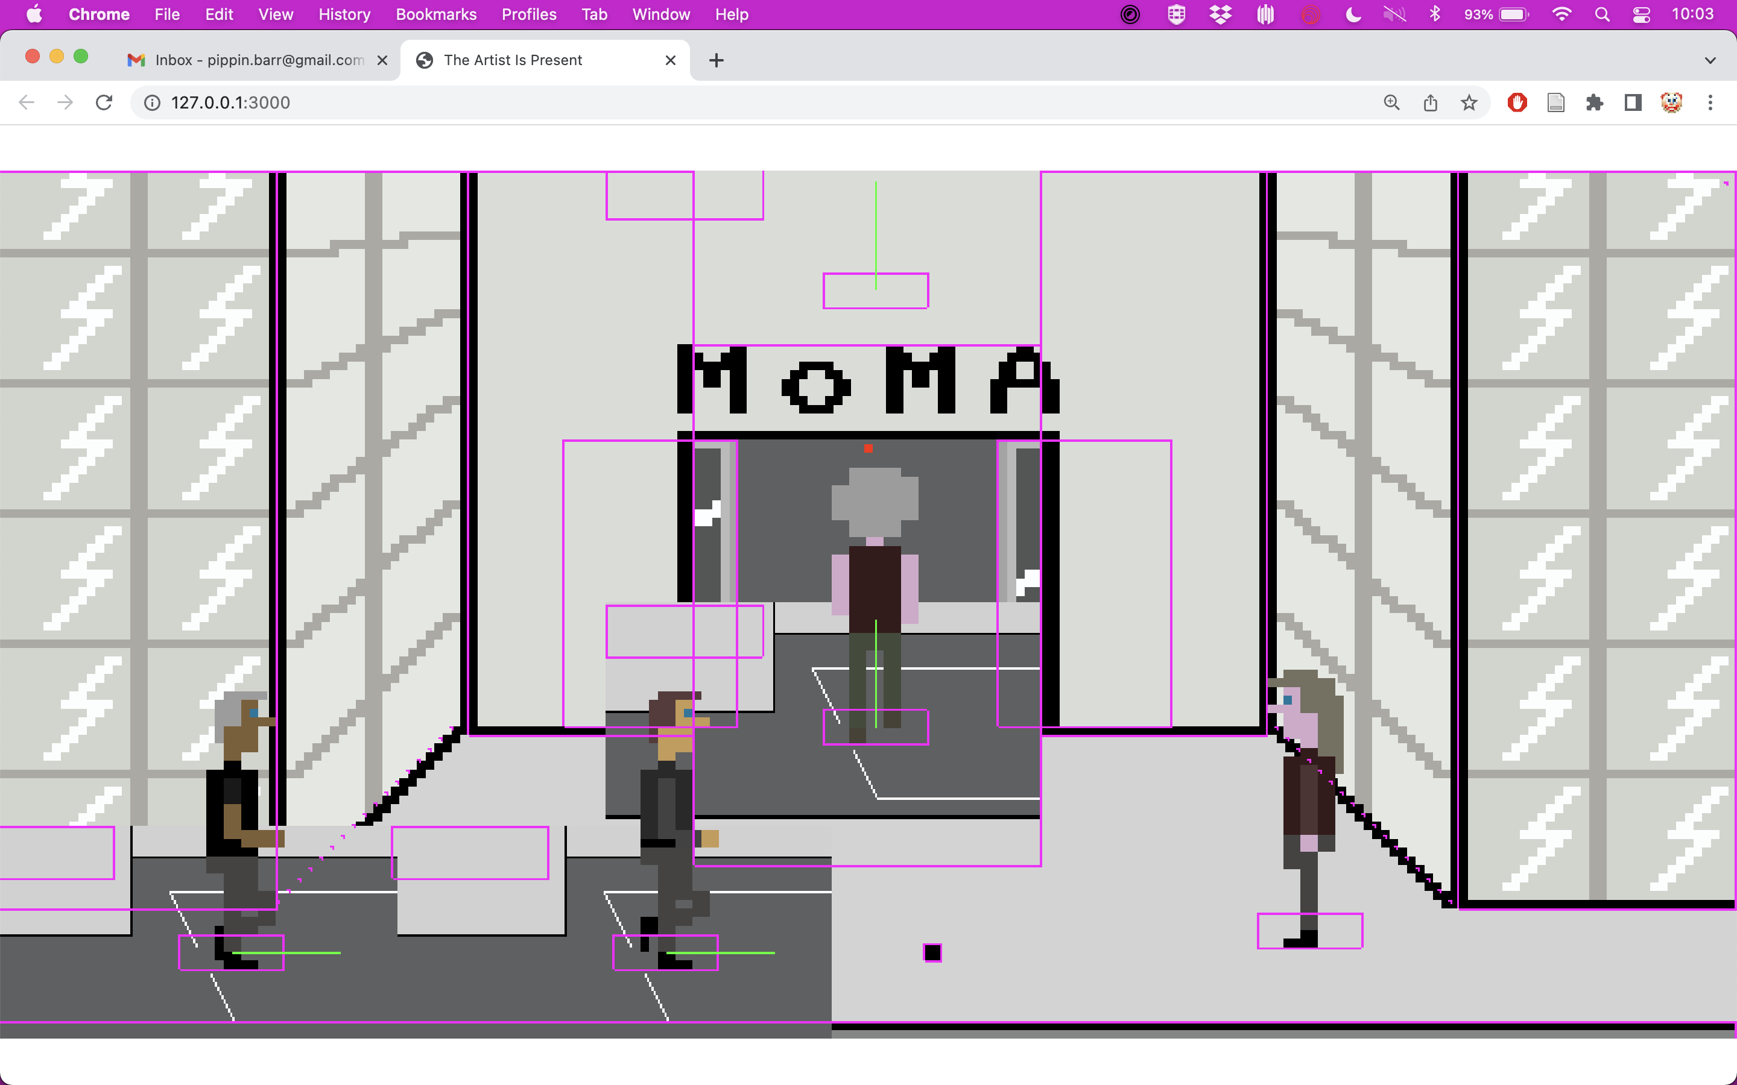Click the gray document extension icon
1737x1085 pixels.
coord(1556,102)
